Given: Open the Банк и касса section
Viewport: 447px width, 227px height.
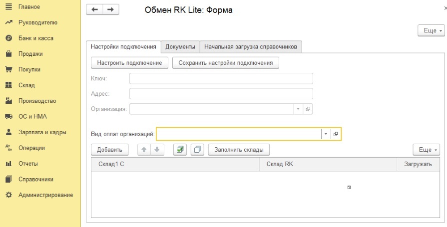Looking at the screenshot, I should pyautogui.click(x=35, y=38).
